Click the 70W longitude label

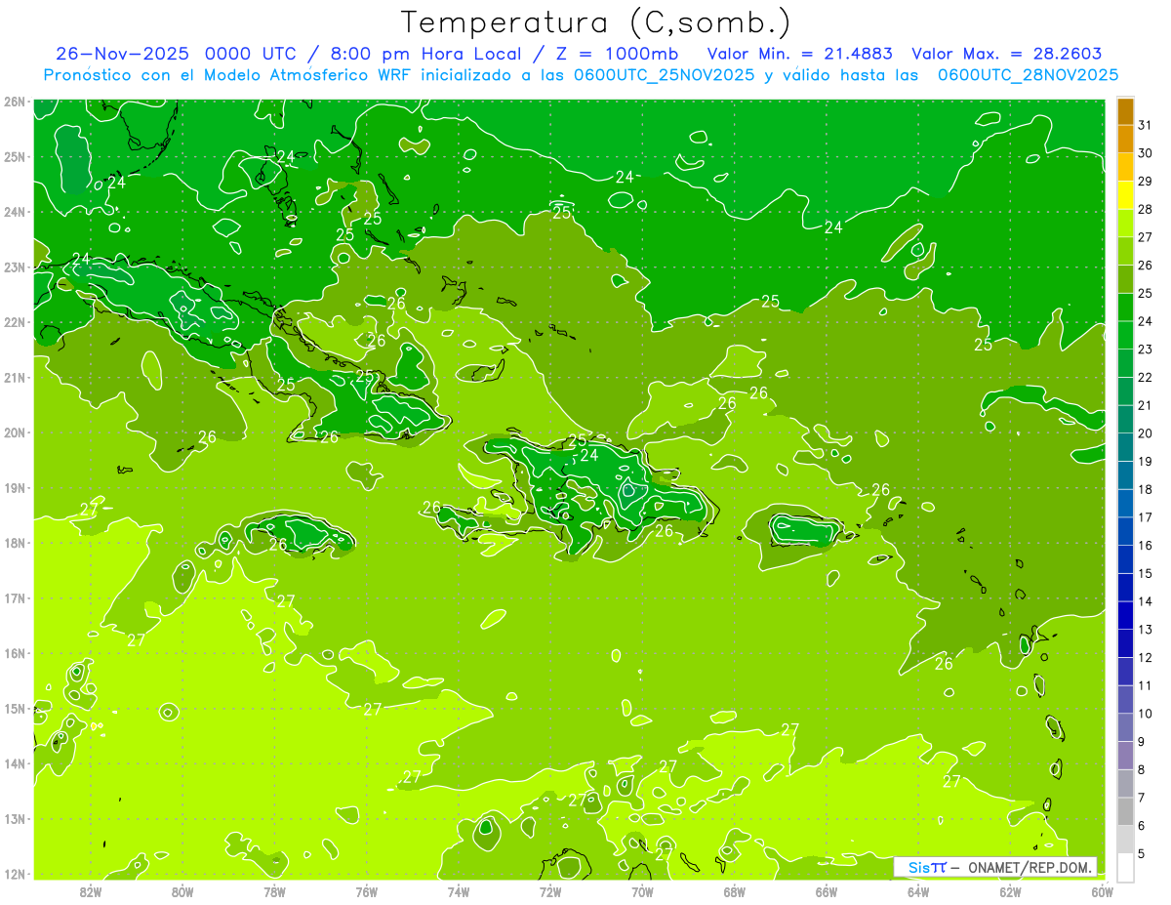coord(642,891)
